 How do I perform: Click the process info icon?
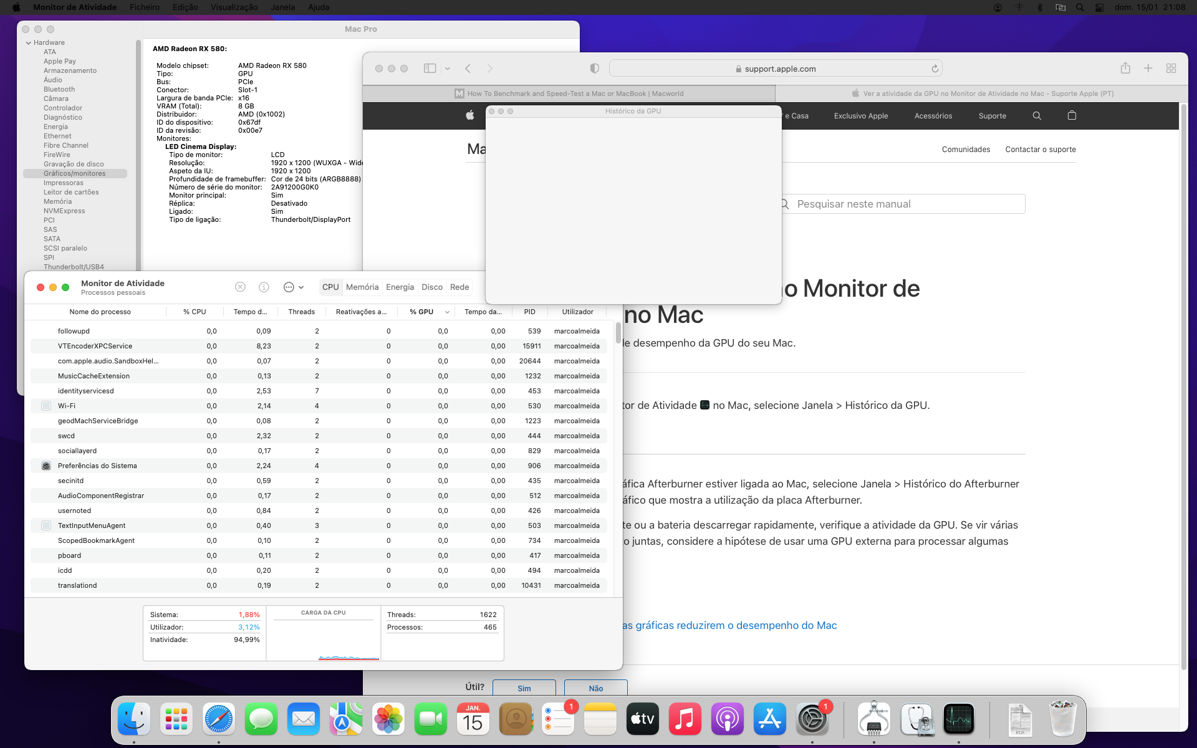[x=264, y=287]
